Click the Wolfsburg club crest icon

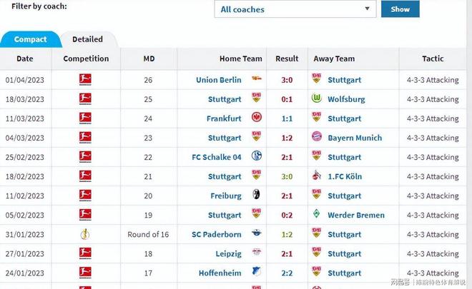[316, 99]
